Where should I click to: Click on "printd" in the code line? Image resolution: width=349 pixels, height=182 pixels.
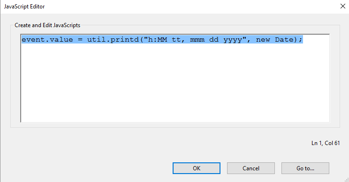(x=124, y=40)
